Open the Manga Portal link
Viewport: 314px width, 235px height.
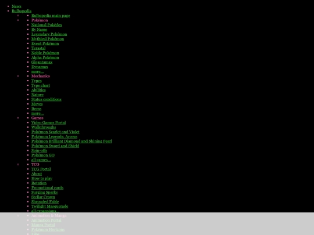[x=43, y=225]
